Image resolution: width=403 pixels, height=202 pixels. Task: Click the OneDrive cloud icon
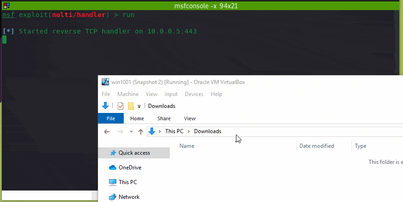[x=113, y=168]
